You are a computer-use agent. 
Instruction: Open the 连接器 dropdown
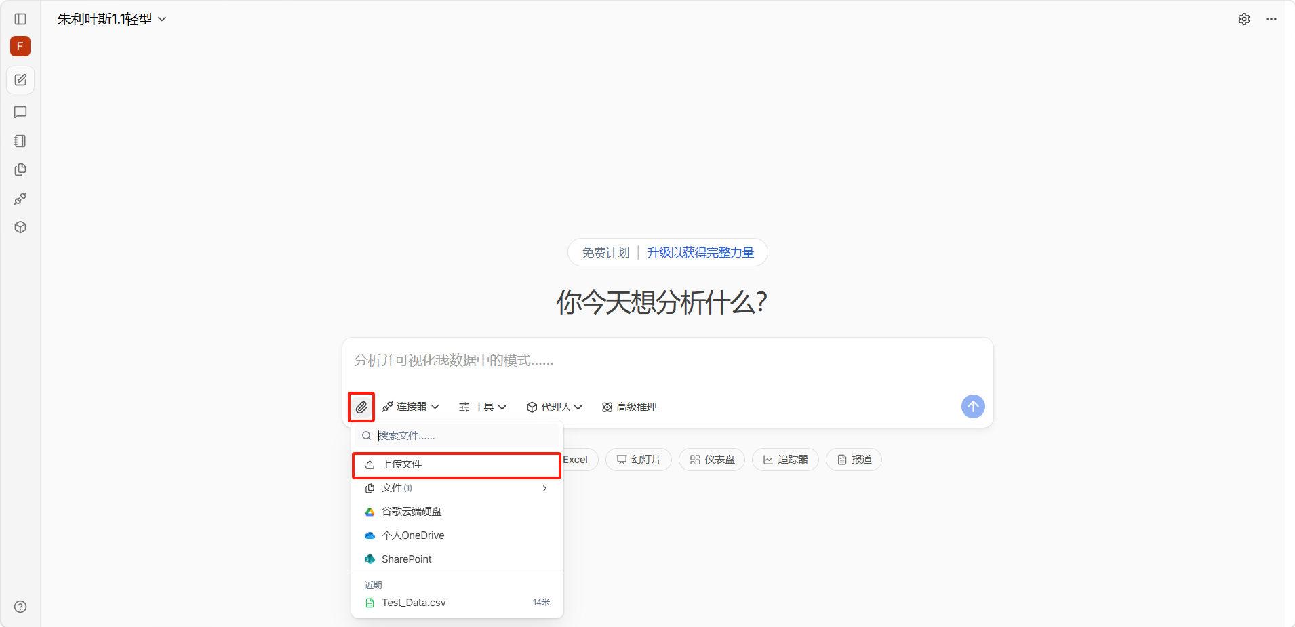tap(411, 407)
